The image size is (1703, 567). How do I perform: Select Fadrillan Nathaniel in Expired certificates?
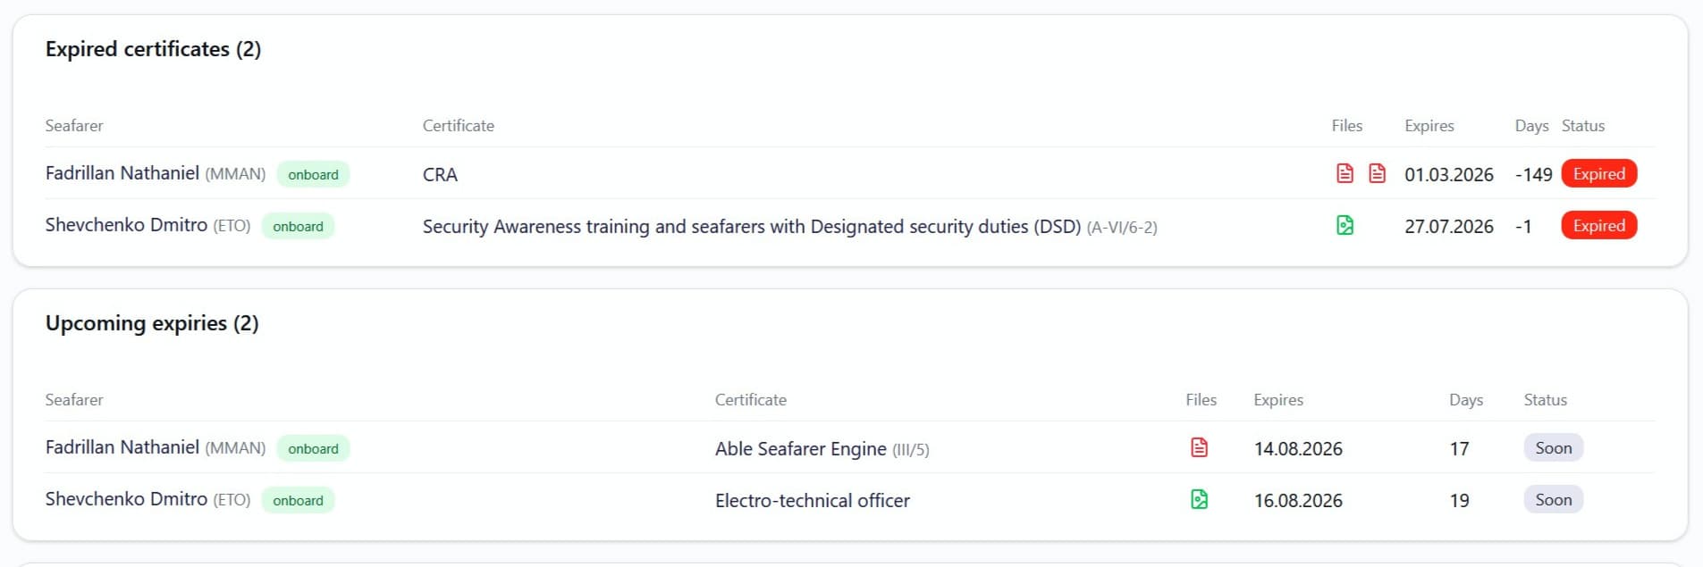122,173
